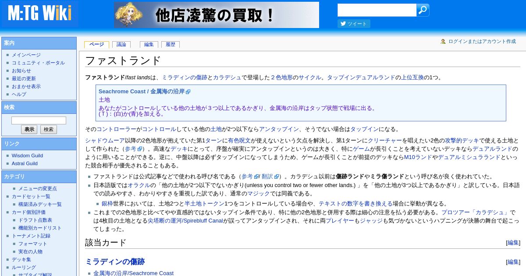Viewport: 526px width, 276px height.
Task: Click 上位互換 link
Action: 412,78
